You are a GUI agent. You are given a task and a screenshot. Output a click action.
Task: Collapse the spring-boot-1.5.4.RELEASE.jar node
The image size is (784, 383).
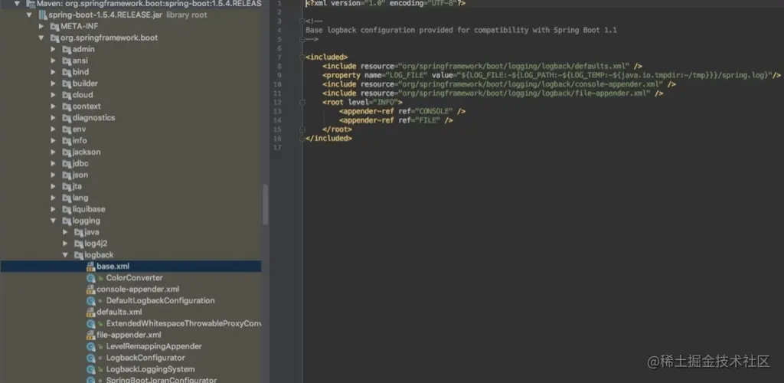[x=30, y=15]
